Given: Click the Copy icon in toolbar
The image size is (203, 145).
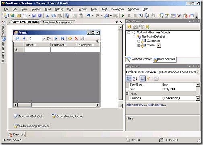Looking at the screenshot, I should [53, 16].
